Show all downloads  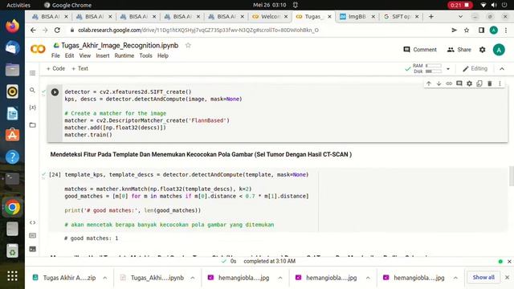pos(483,278)
